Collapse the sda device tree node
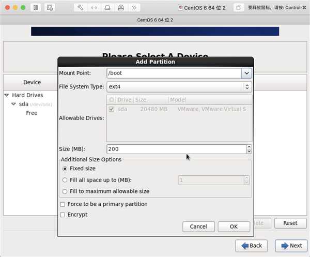 pyautogui.click(x=13, y=104)
